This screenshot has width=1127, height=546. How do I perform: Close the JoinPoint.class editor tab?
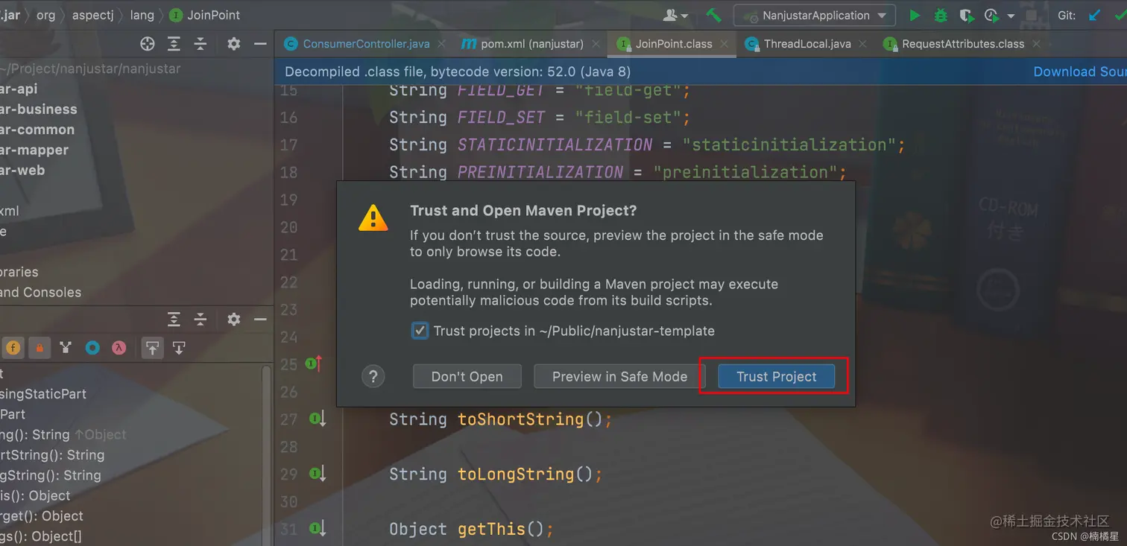(725, 44)
